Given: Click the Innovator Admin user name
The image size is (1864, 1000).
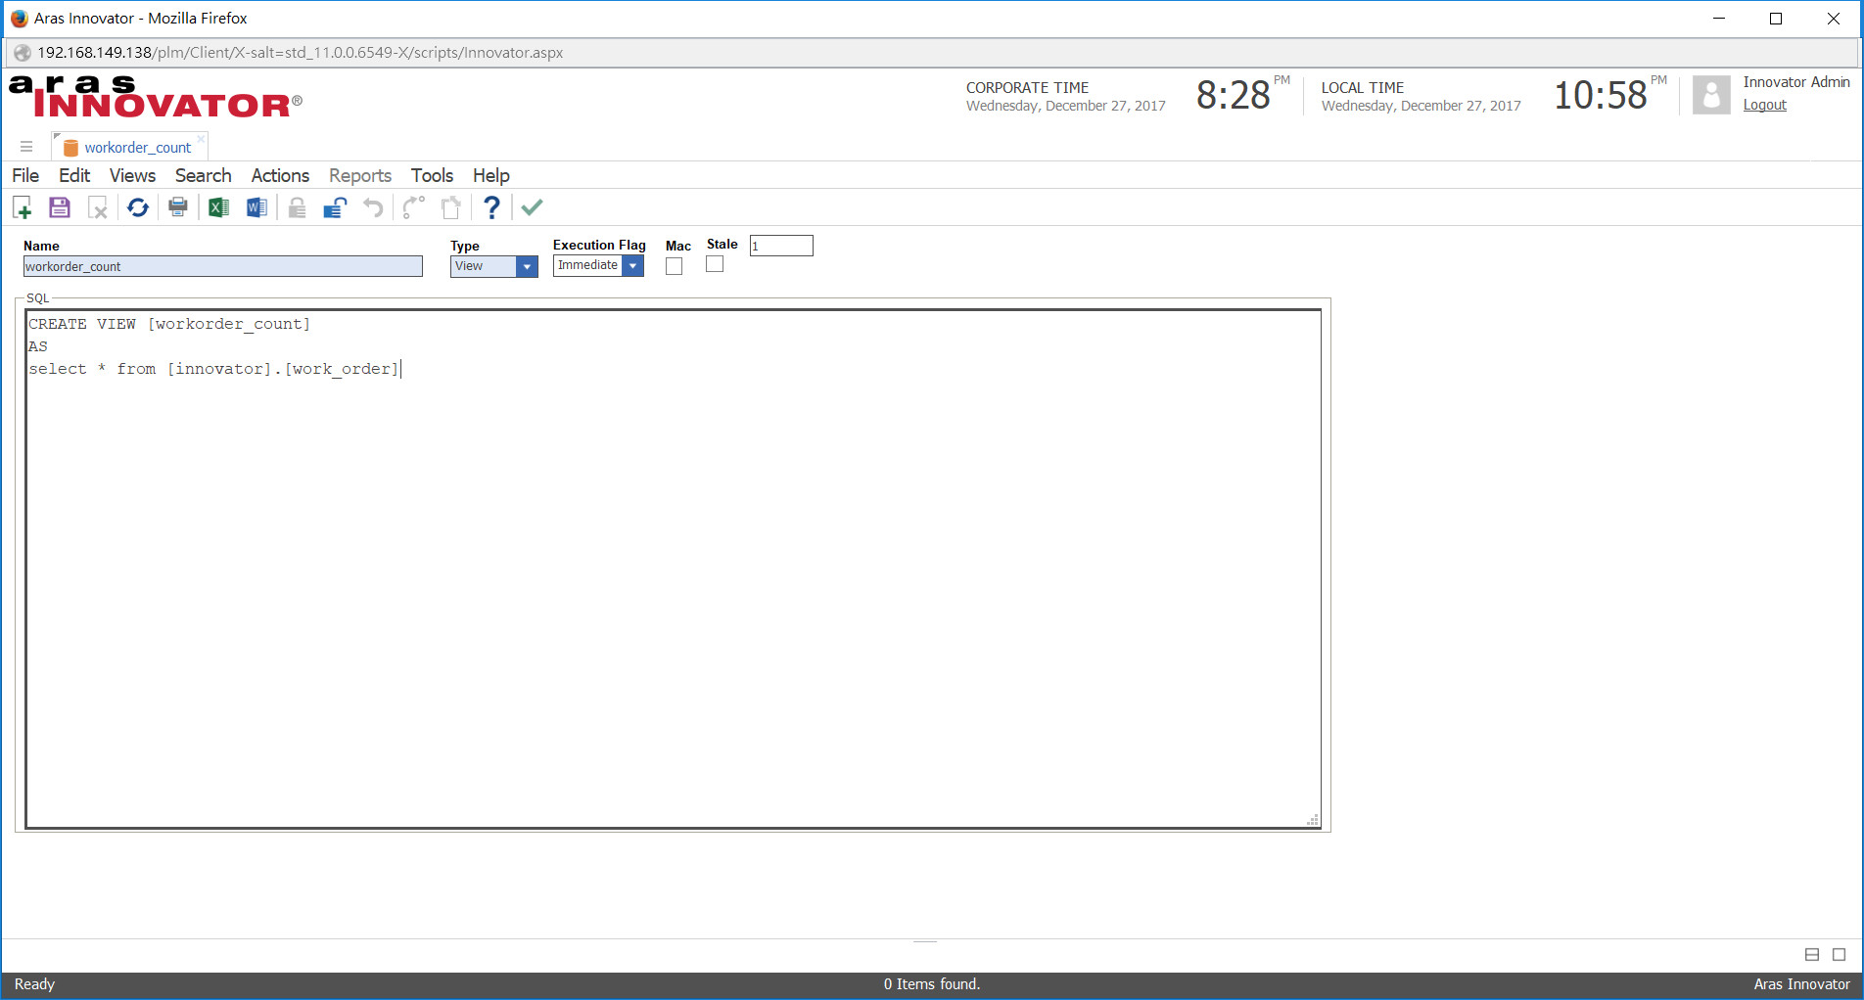Looking at the screenshot, I should coord(1796,82).
